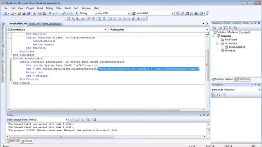Switch to Form1.vb [Design] tab

(51, 24)
